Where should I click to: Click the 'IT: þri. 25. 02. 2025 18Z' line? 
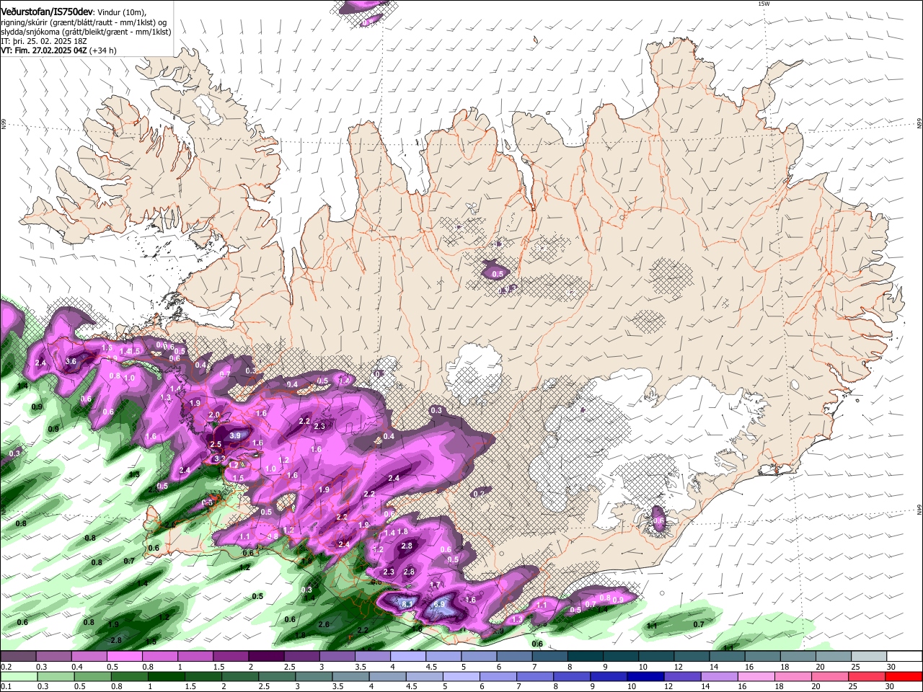(x=45, y=41)
